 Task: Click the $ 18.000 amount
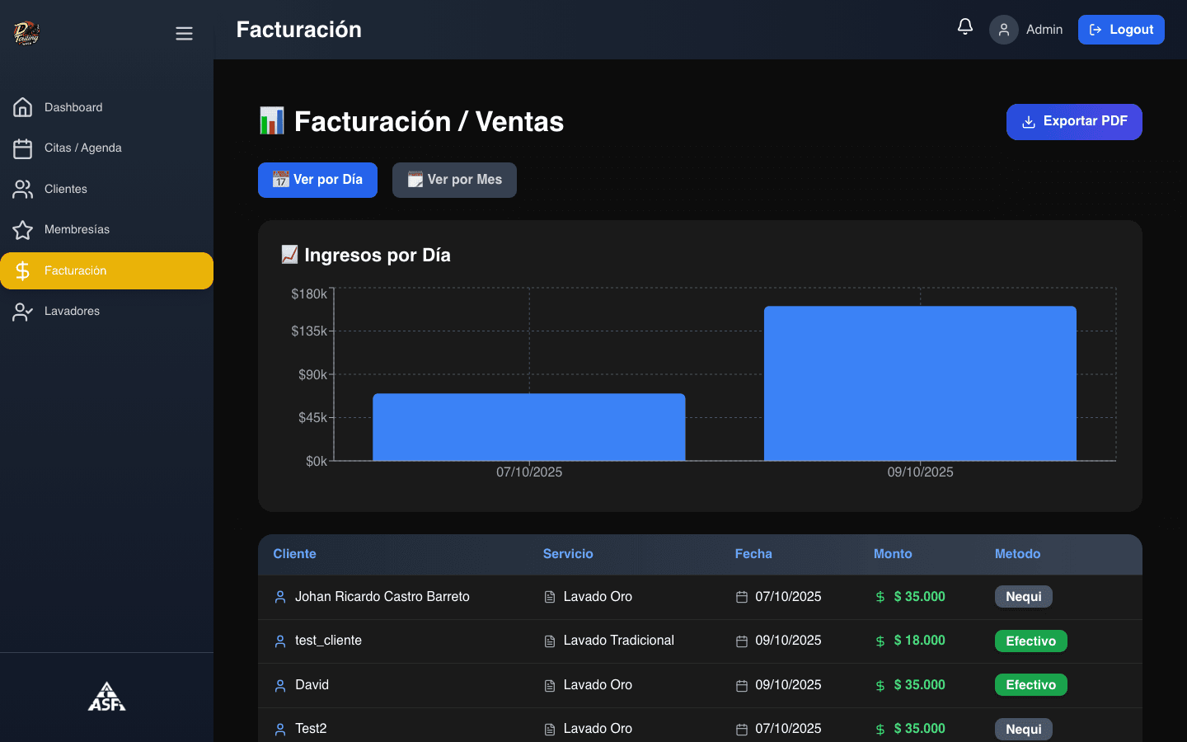pos(919,641)
